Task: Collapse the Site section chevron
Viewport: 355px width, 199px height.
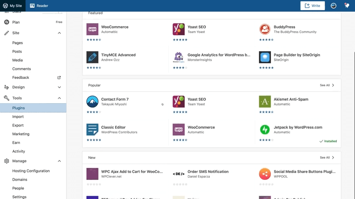Action: pos(59,33)
